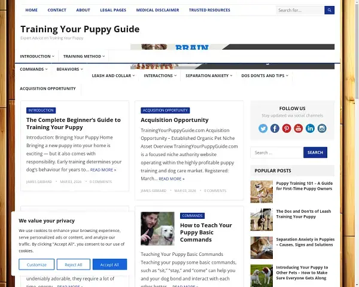Expand the Introduction menu dropdown
The image size is (359, 287).
(x=37, y=56)
